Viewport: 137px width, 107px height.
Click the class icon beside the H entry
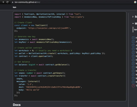pos(133,38)
